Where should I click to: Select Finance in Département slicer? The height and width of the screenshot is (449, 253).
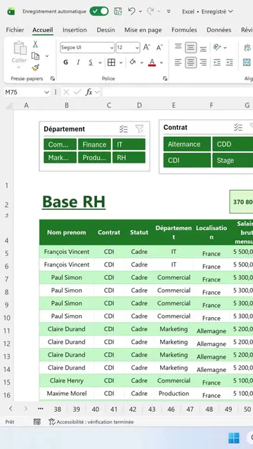click(94, 145)
